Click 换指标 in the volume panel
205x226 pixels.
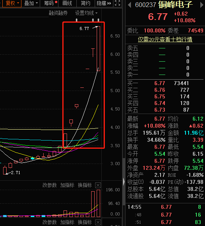pos(85,185)
